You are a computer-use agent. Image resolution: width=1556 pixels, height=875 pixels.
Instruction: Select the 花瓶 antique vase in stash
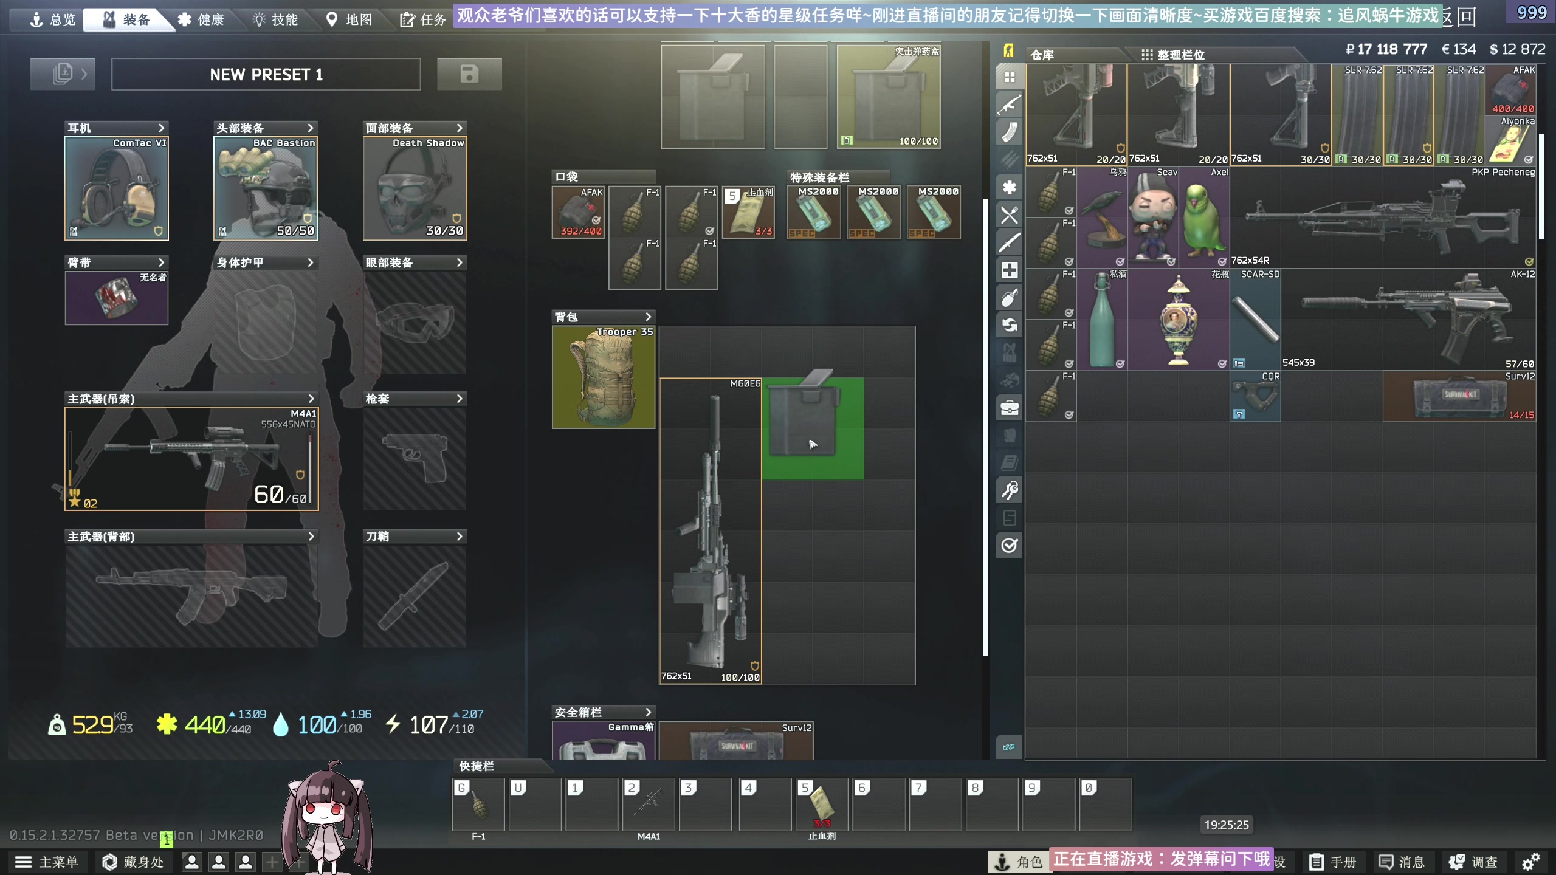point(1179,319)
